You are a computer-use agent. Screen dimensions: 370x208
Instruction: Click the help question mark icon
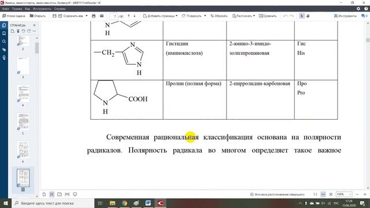(366, 9)
